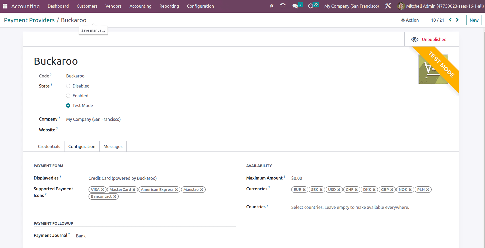Remove the Maestro tag
Image resolution: width=485 pixels, height=248 pixels.
pyautogui.click(x=201, y=190)
